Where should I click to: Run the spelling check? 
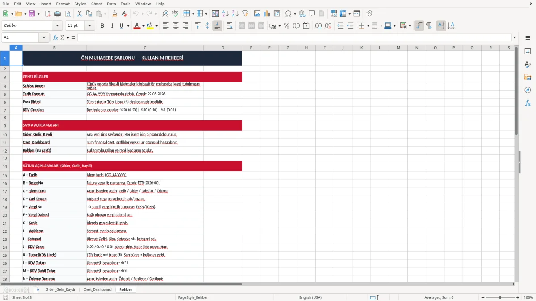(175, 14)
